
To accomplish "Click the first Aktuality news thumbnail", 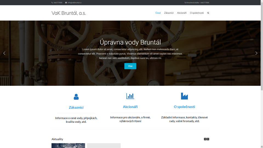I will [x=68, y=146].
